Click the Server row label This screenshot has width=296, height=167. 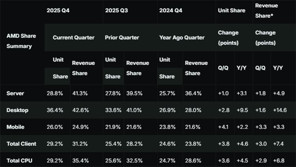[x=15, y=93]
